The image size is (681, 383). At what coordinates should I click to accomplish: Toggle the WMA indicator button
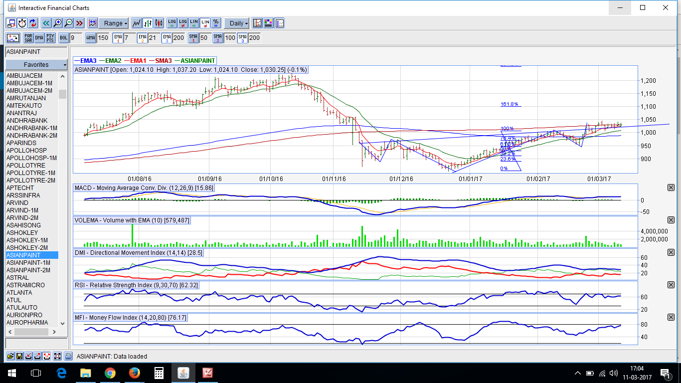click(91, 38)
